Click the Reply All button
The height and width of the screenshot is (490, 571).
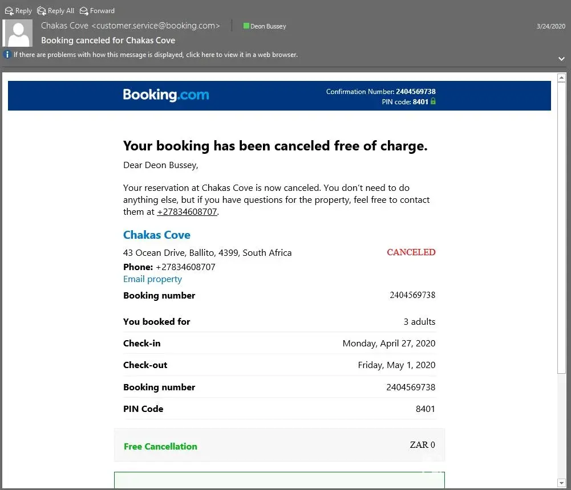click(x=56, y=11)
